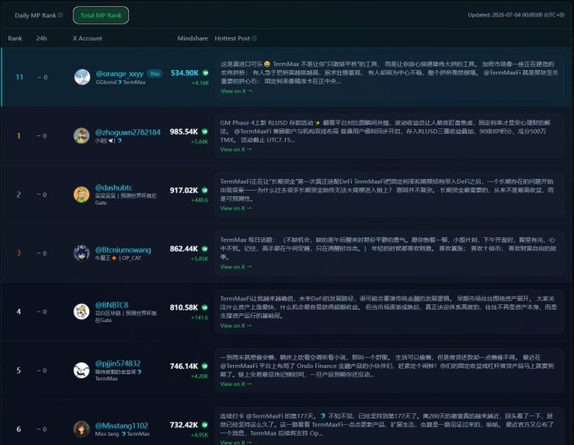
Task: Click @dashubtc avatar picture
Action: (x=81, y=194)
